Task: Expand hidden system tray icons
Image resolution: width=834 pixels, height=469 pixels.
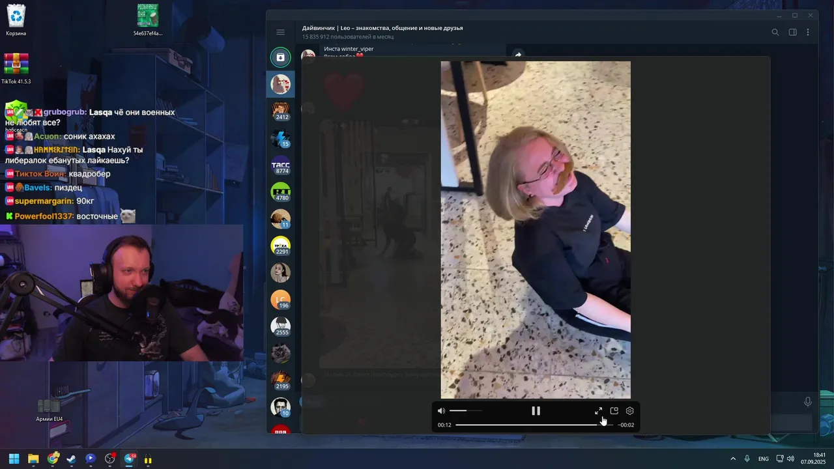Action: tap(733, 459)
